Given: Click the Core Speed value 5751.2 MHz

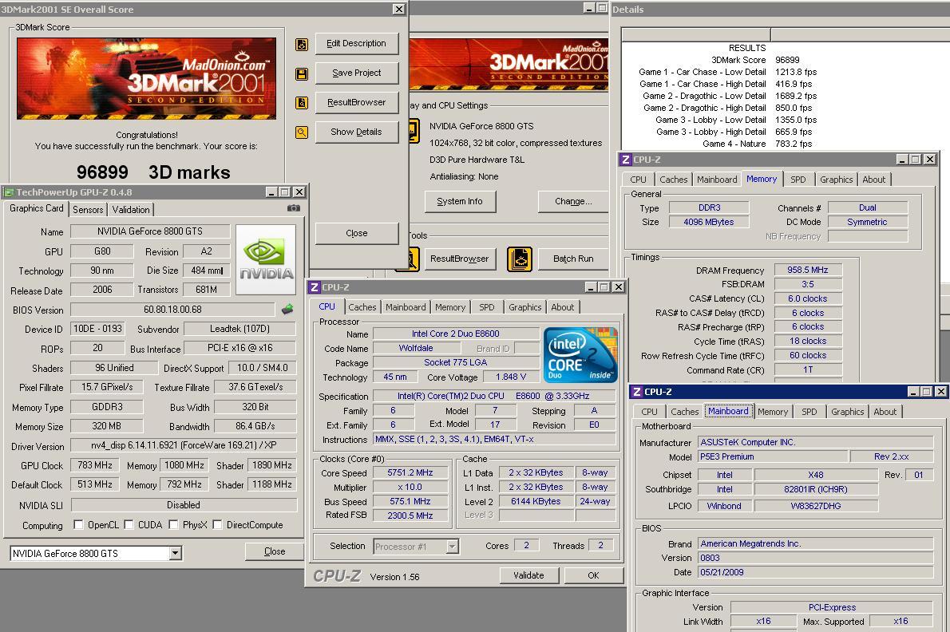Looking at the screenshot, I should click(x=410, y=472).
